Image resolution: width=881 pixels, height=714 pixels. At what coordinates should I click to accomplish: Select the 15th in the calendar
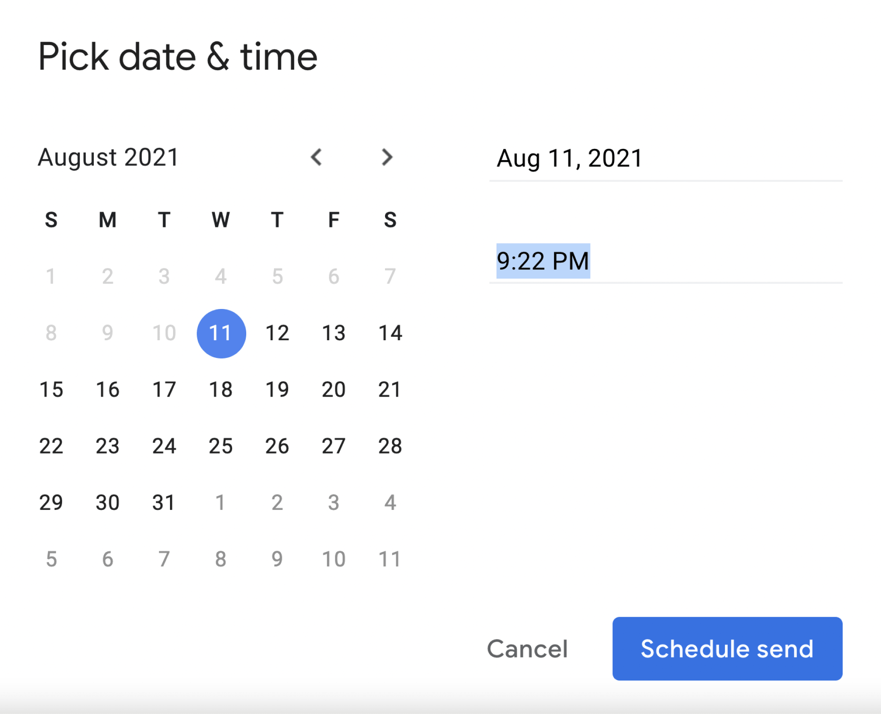click(x=52, y=389)
